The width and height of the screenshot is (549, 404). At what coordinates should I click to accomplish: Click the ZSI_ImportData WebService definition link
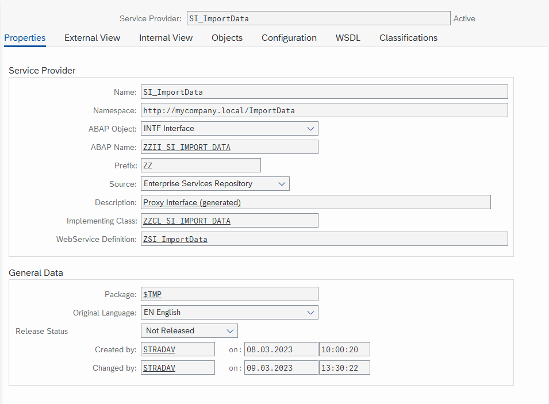(175, 240)
